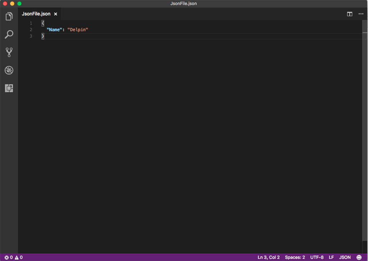Open Go to Line via Ln 3, Col 2
The width and height of the screenshot is (368, 261).
(268, 257)
